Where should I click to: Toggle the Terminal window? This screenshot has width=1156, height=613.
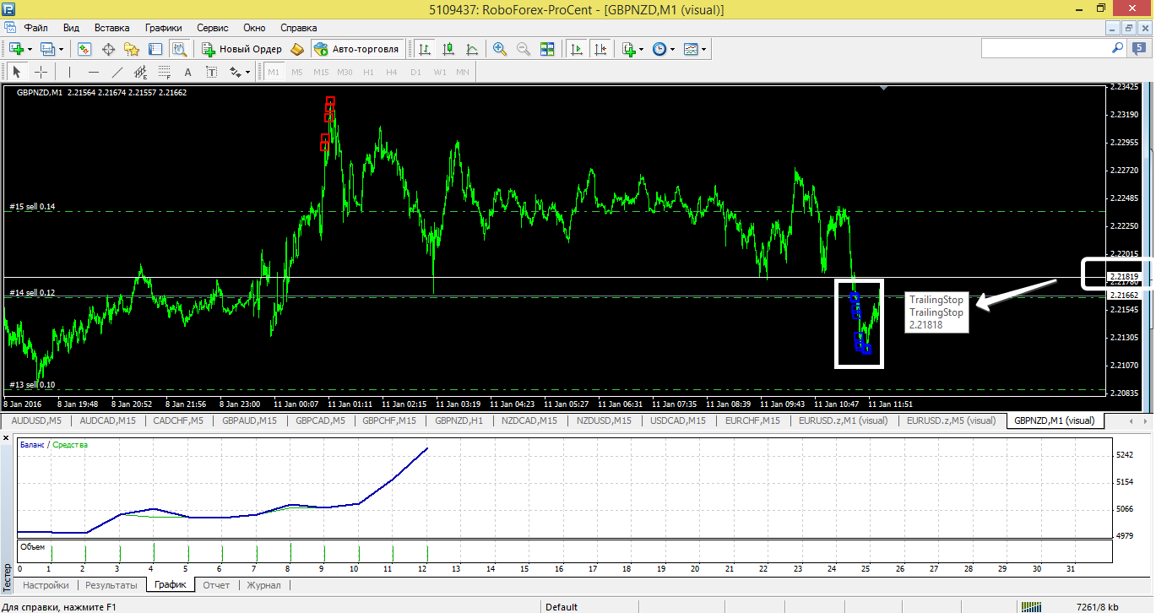pos(155,49)
